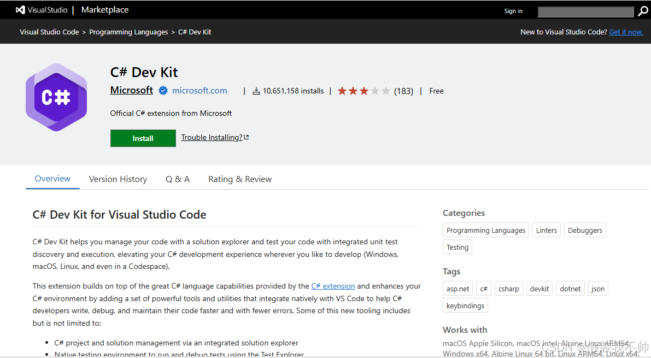Image resolution: width=651 pixels, height=358 pixels.
Task: Click the search magnifier icon
Action: (x=642, y=11)
